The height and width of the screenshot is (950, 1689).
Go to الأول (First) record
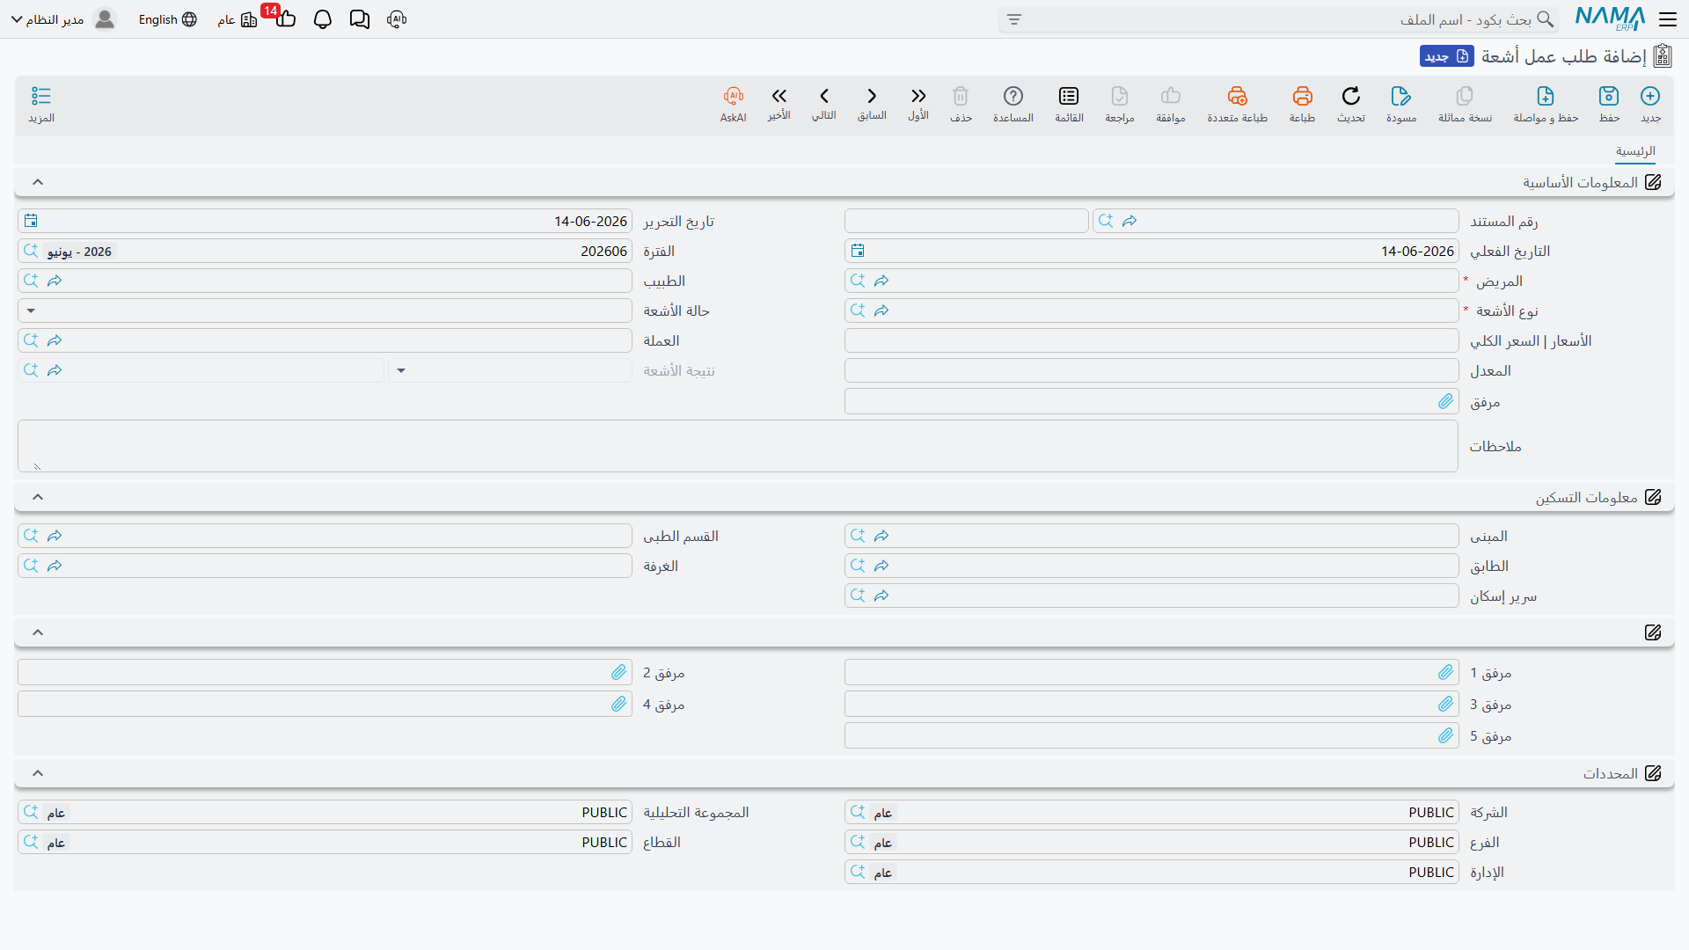pyautogui.click(x=918, y=96)
